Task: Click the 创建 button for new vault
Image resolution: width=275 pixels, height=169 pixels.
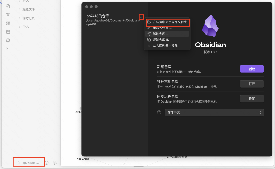Action: 252,69
